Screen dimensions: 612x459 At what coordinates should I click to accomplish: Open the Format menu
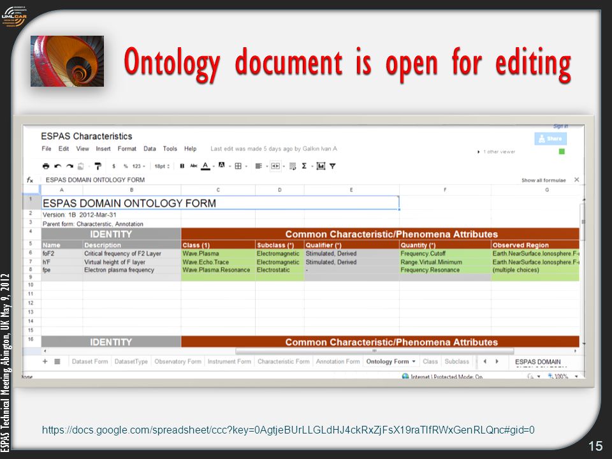point(127,149)
